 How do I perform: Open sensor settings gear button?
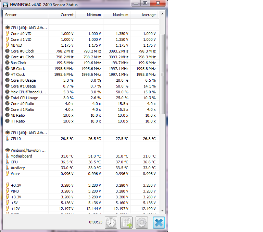tap(142, 222)
